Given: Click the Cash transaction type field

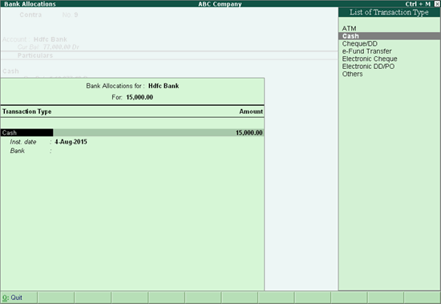Looking at the screenshot, I should click(26, 132).
